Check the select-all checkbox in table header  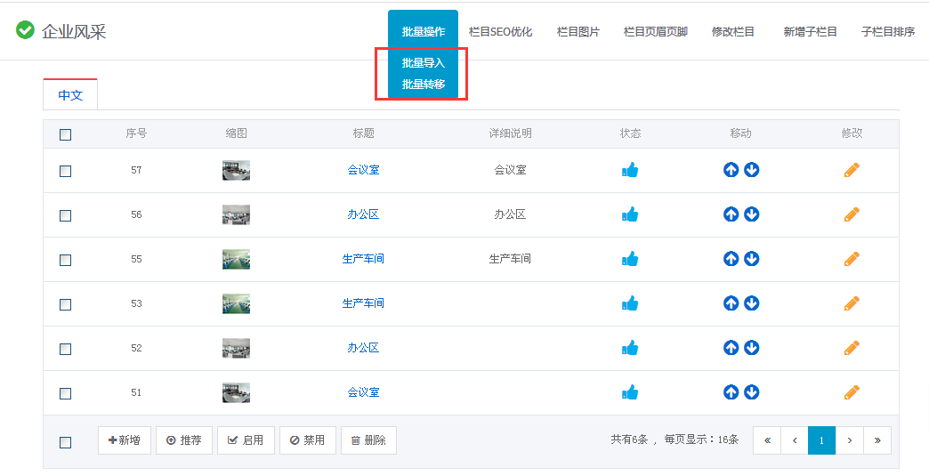(x=65, y=135)
